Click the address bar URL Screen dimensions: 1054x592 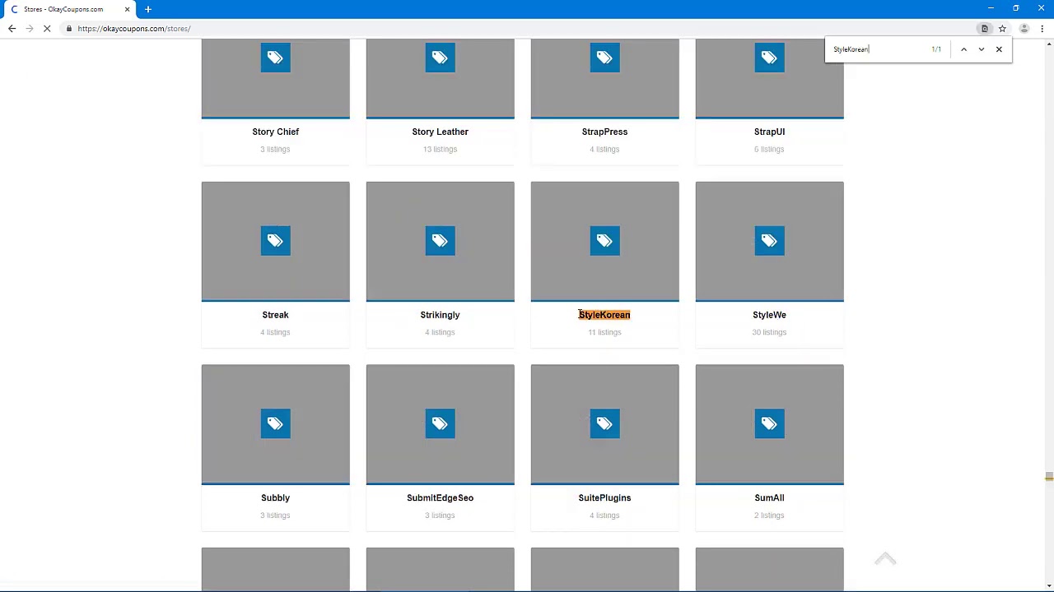coord(133,29)
